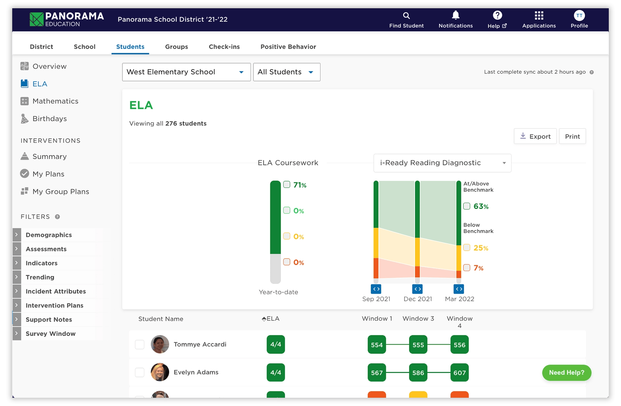Open the TT Profile avatar
This screenshot has width=621, height=406.
coord(579,15)
